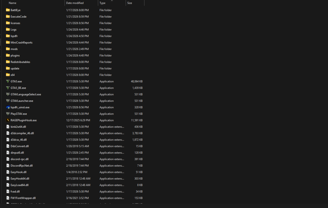Sort by the Size column header

(131, 3)
